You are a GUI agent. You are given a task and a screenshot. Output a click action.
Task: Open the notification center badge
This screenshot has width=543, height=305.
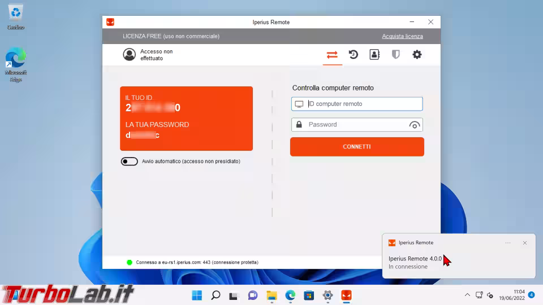(531, 295)
